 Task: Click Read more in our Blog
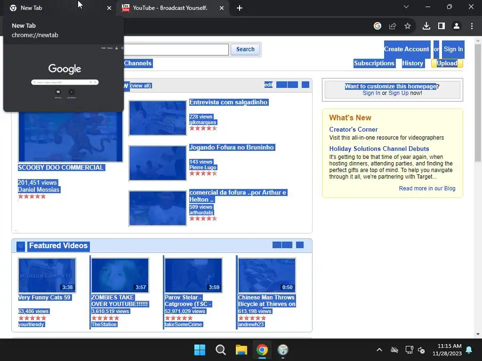[427, 188]
